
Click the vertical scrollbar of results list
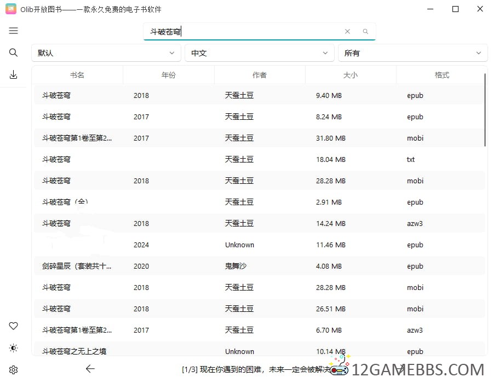click(x=485, y=109)
